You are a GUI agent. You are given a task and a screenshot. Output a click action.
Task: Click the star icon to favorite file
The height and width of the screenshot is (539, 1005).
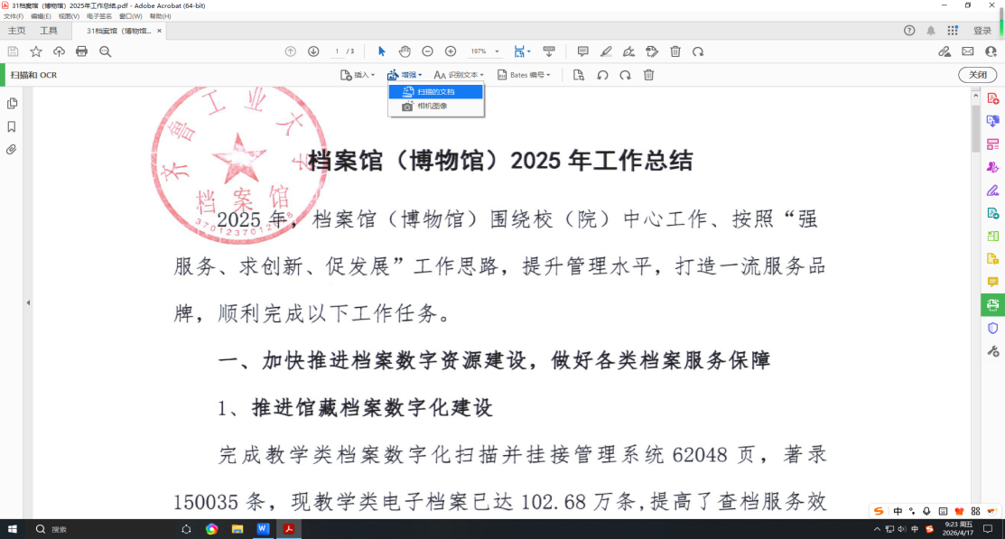coord(36,51)
